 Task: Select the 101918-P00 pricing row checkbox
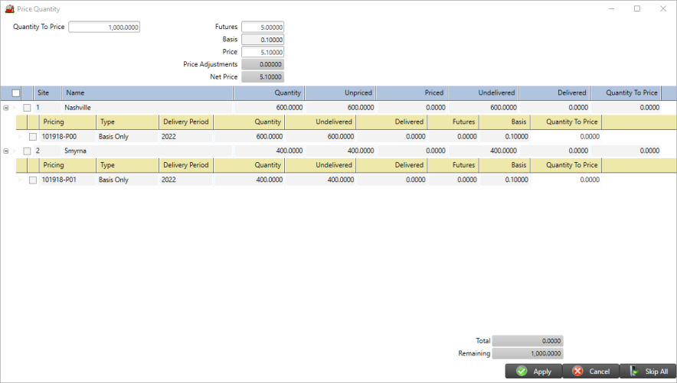tap(33, 137)
